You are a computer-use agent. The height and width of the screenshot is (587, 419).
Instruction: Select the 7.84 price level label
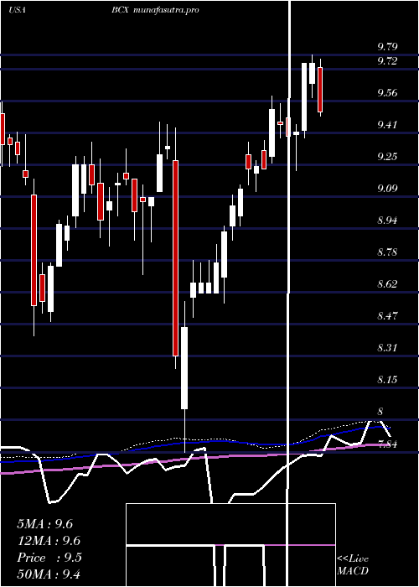click(x=387, y=444)
